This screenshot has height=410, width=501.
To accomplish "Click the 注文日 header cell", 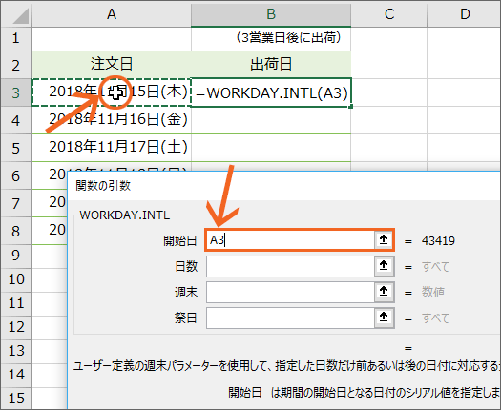I will pos(112,64).
